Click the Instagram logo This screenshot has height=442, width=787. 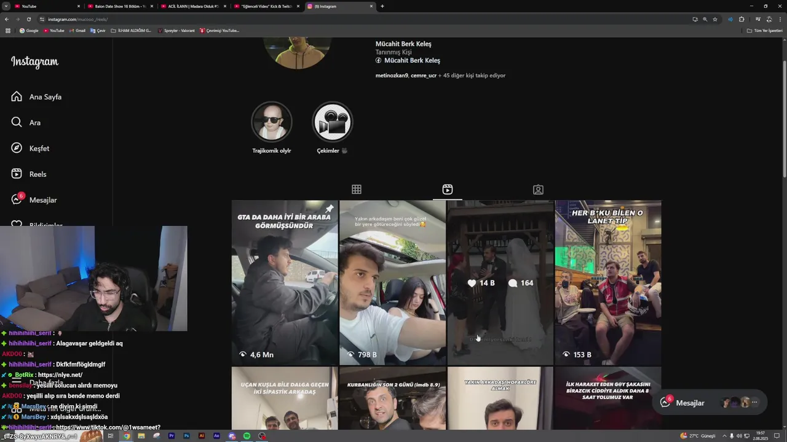coord(34,61)
